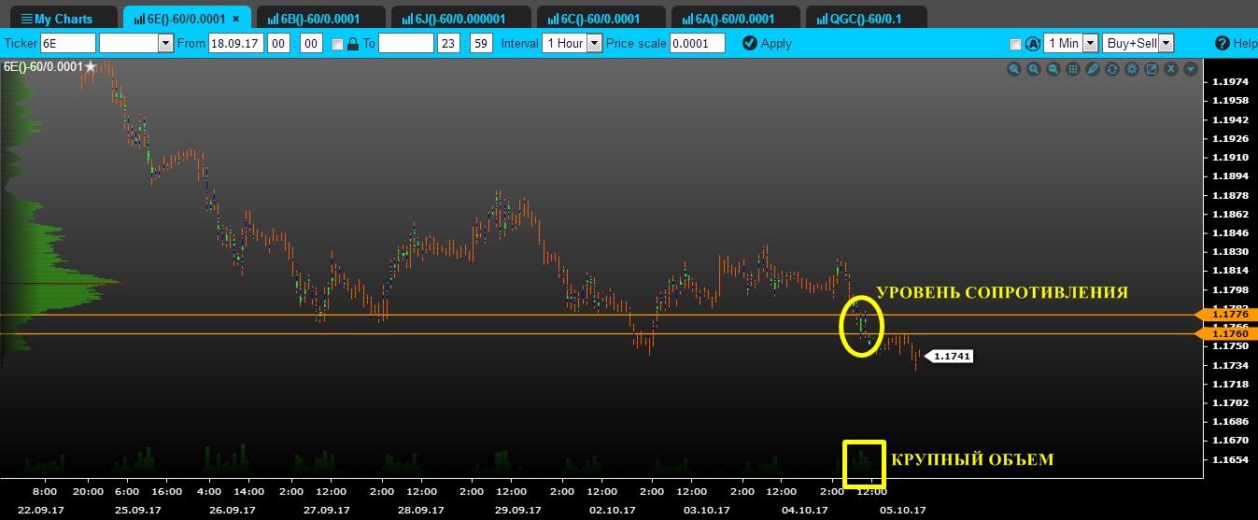This screenshot has height=520, width=1258.
Task: Open the Interval dropdown set to 1 Hour
Action: tap(572, 43)
